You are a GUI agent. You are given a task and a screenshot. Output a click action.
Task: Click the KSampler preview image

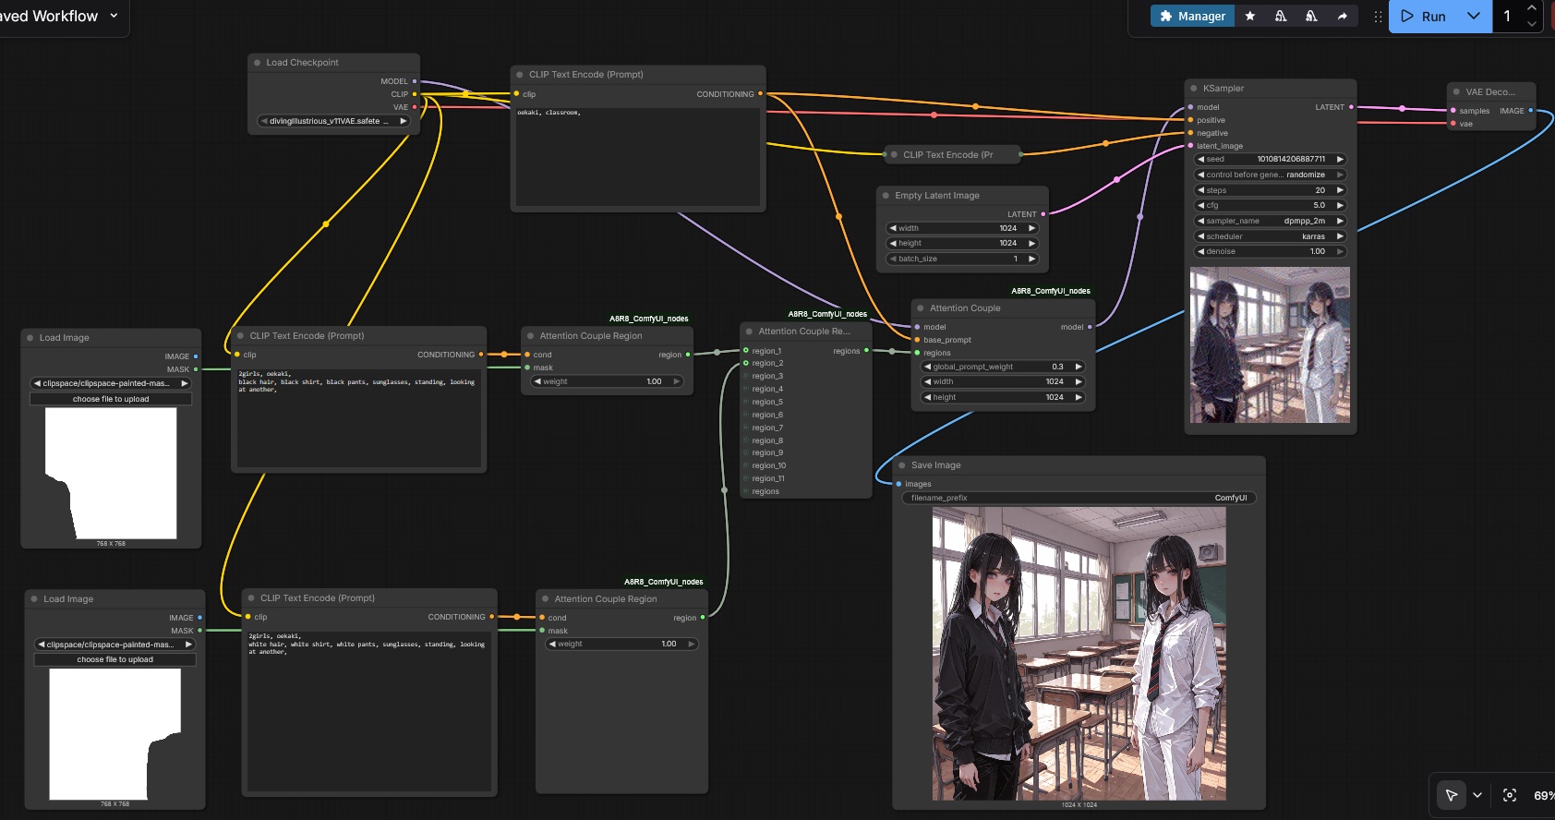1270,345
